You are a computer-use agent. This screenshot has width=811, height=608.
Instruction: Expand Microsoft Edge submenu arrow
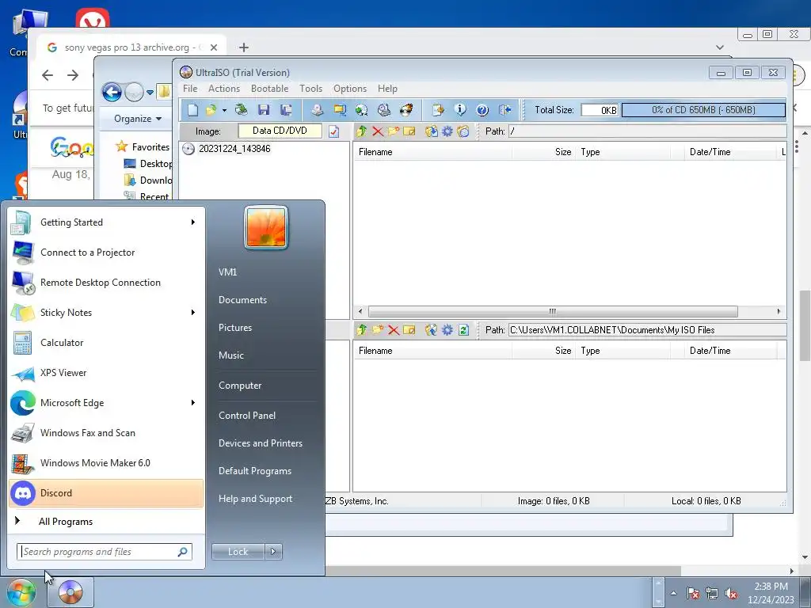coord(193,403)
